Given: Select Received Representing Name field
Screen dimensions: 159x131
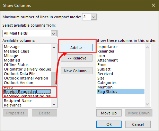Looking at the screenshot, I should (x=27, y=96).
